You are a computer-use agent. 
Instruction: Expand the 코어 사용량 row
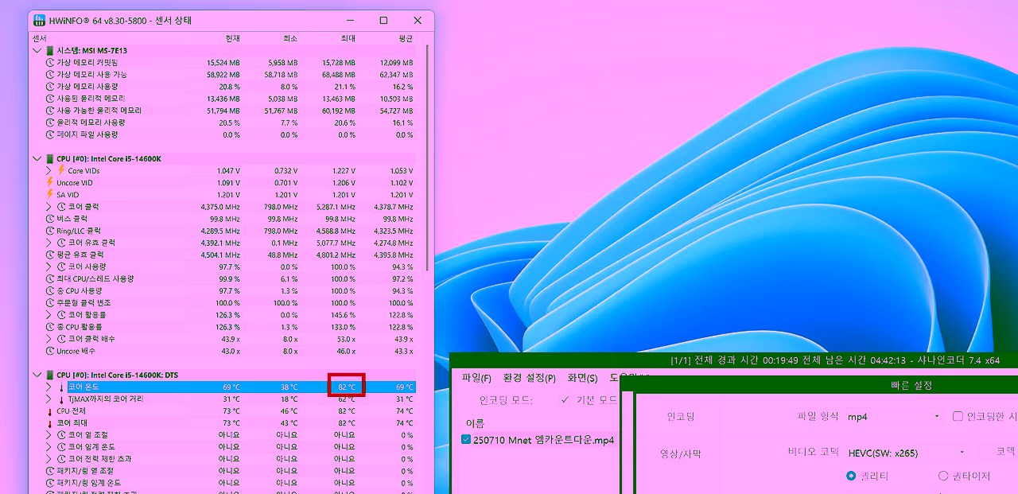point(49,266)
